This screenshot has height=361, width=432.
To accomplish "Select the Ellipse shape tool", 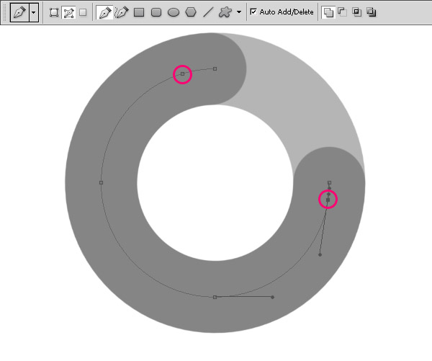I will [x=174, y=12].
